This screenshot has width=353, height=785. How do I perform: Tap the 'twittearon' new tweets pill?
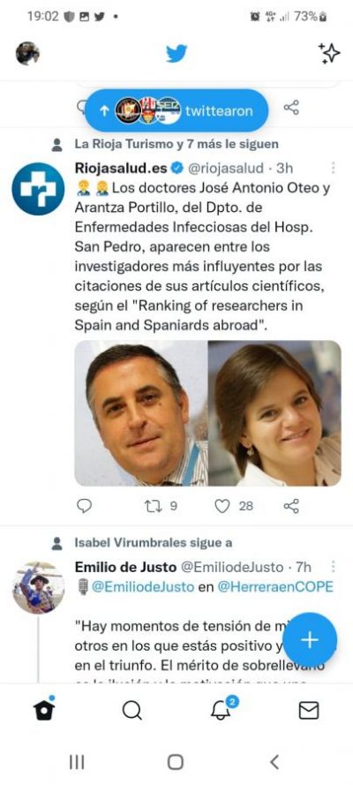click(176, 110)
